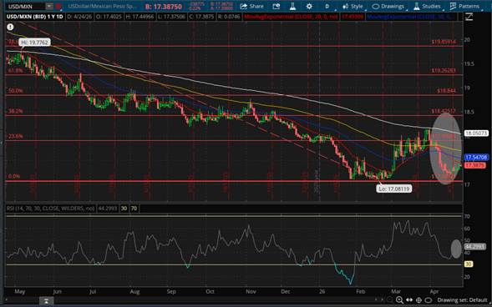Select the D timeframe button
This screenshot has height=307, width=492.
[x=327, y=7]
